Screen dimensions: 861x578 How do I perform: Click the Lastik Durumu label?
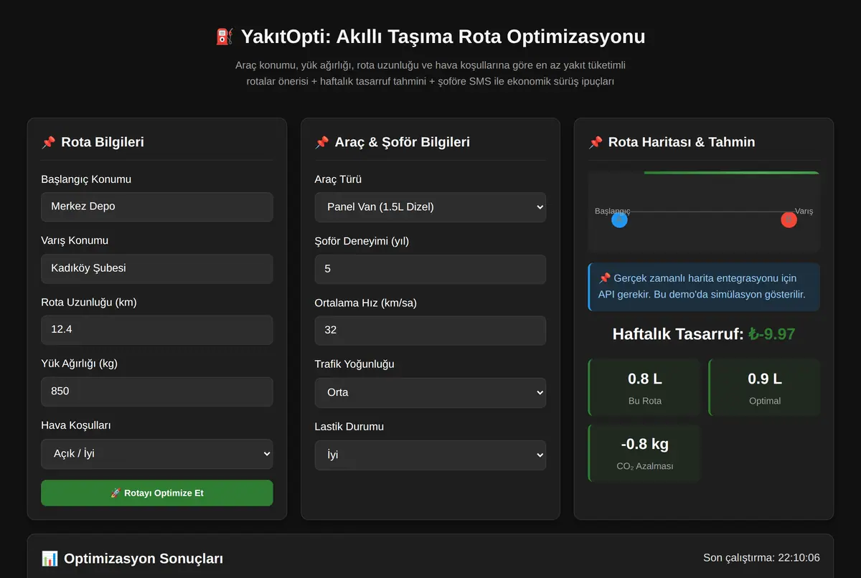(349, 427)
